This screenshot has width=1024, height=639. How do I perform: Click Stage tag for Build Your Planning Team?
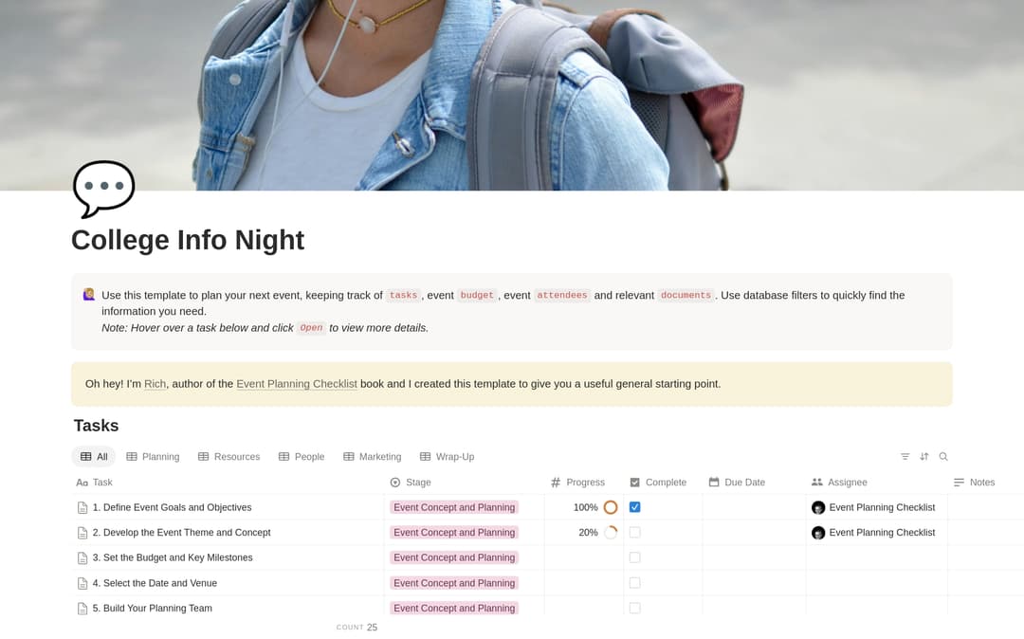[x=454, y=609]
